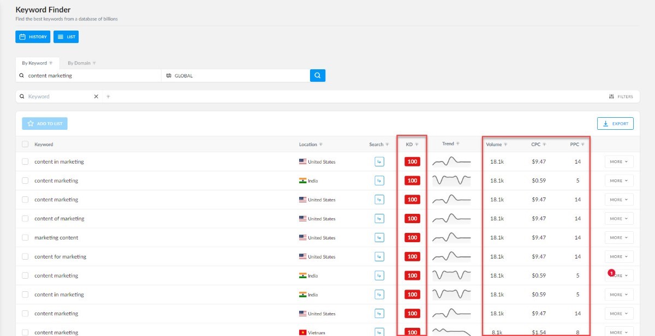Viewport: 655px width, 336px height.
Task: Click the Add to List button
Action: (45, 124)
